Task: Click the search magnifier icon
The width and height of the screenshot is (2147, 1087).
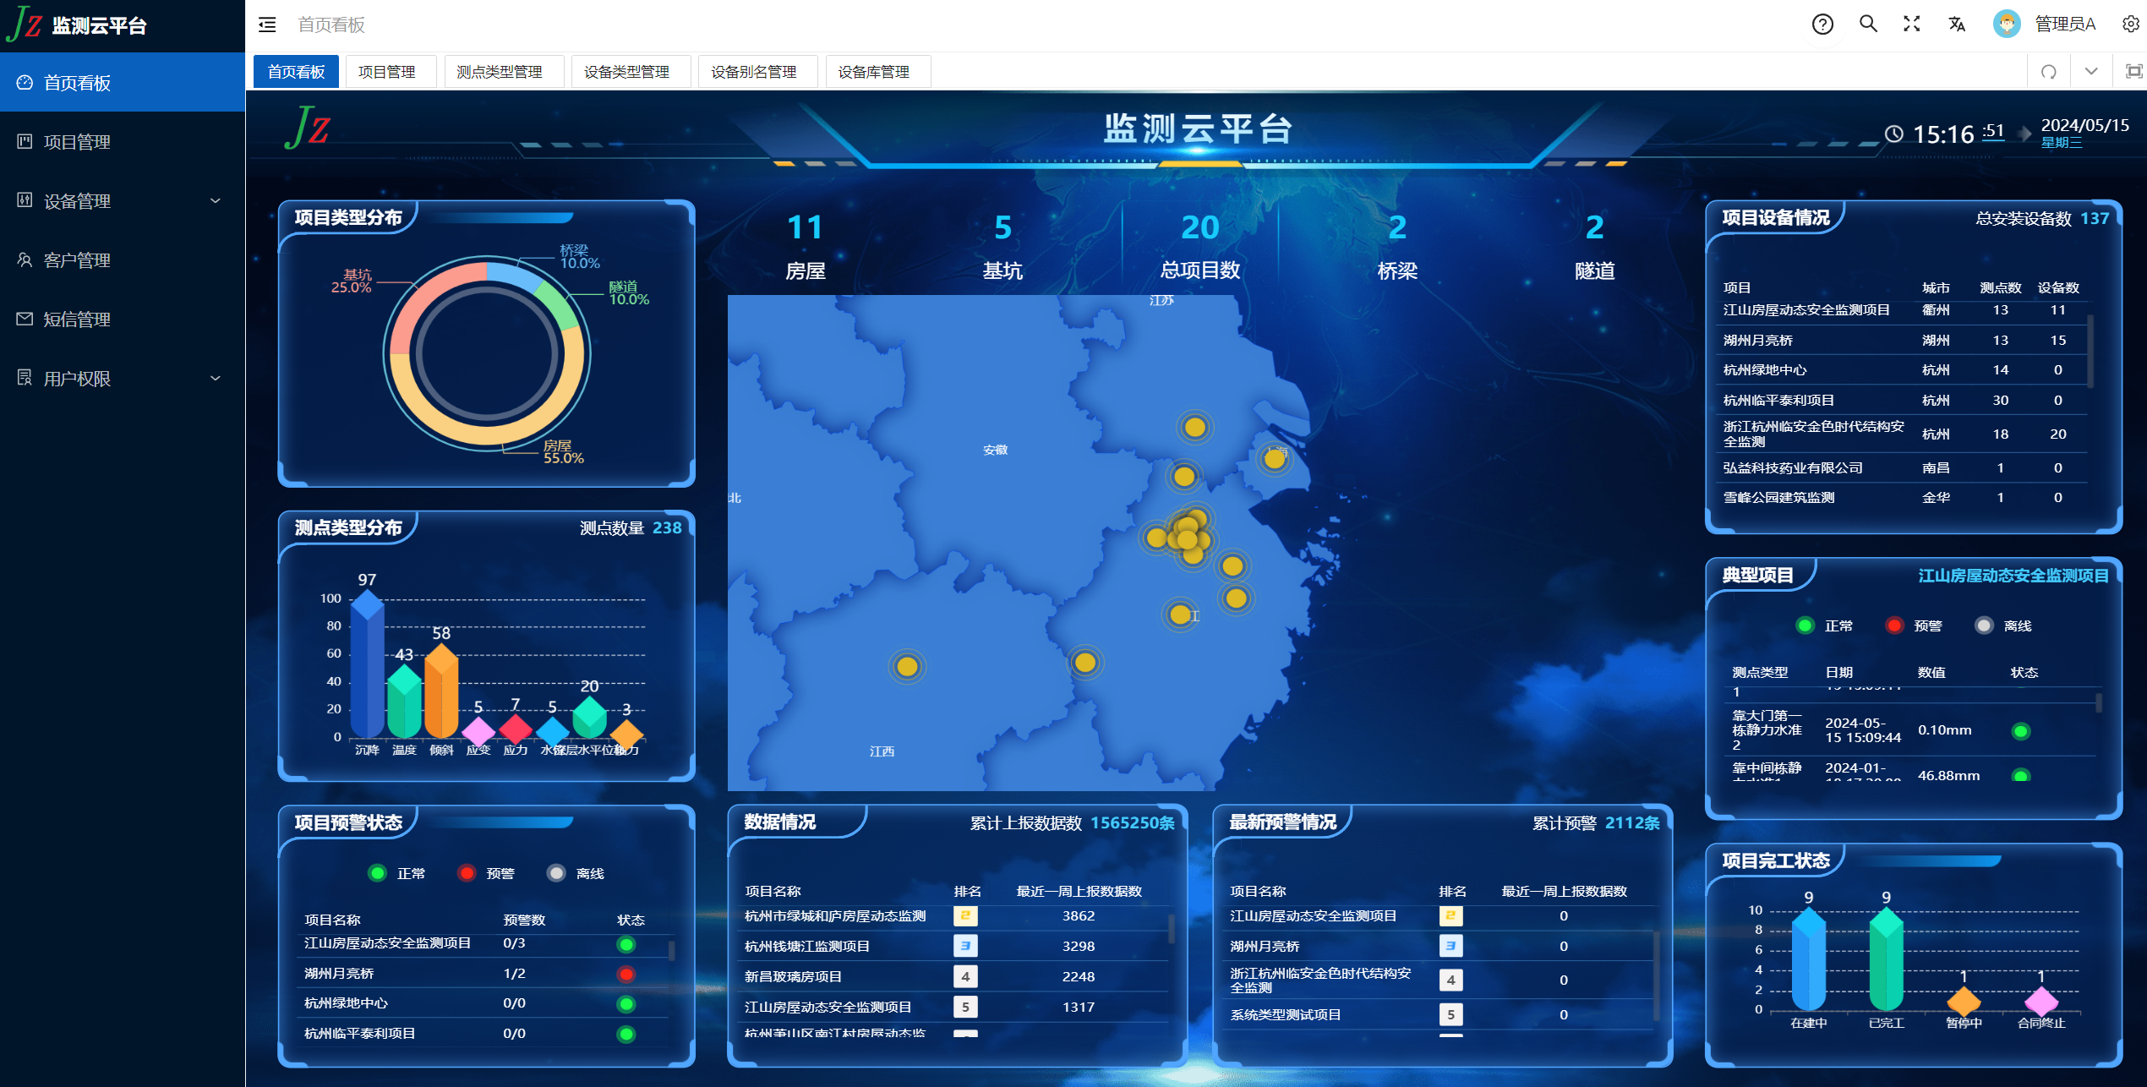Action: point(1868,25)
